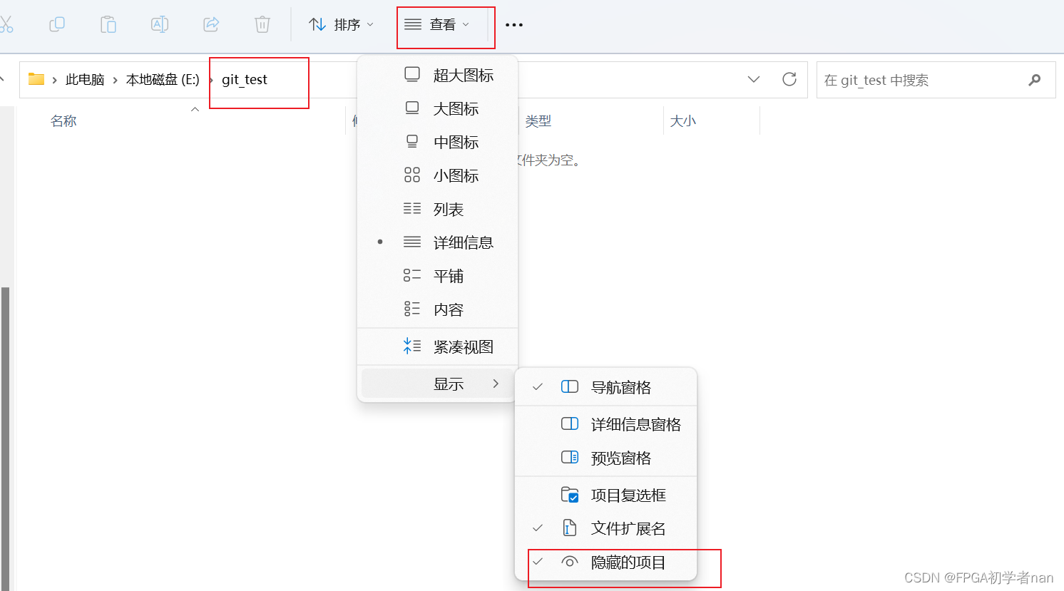Select 超大图标 view option
Screen dimensions: 1064x591
click(x=437, y=75)
